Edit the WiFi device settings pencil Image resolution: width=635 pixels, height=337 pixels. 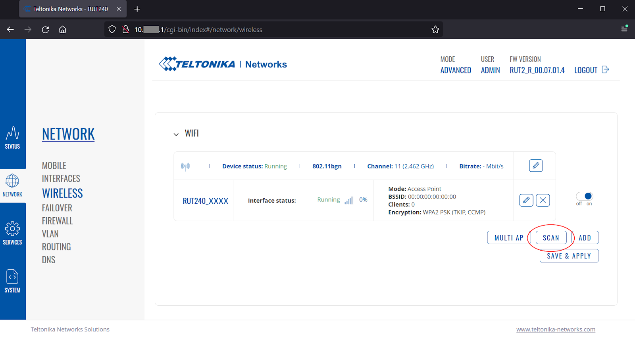536,166
